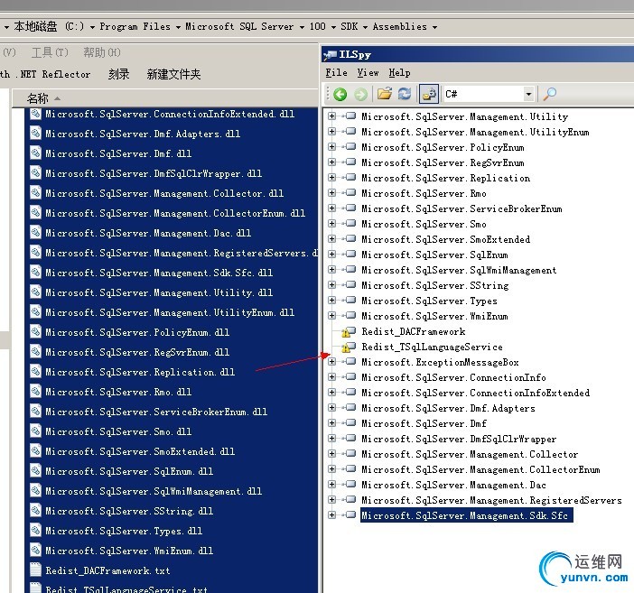Image resolution: width=634 pixels, height=593 pixels.
Task: Click file icon of Microsoft.SqlServer.Management.Dac.dll
Action: pos(35,233)
